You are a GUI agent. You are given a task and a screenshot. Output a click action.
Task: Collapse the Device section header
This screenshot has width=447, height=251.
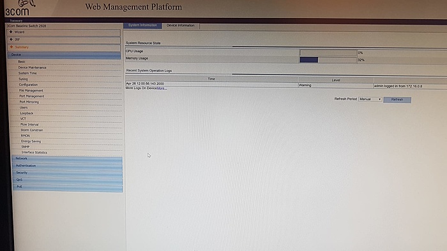click(64, 55)
